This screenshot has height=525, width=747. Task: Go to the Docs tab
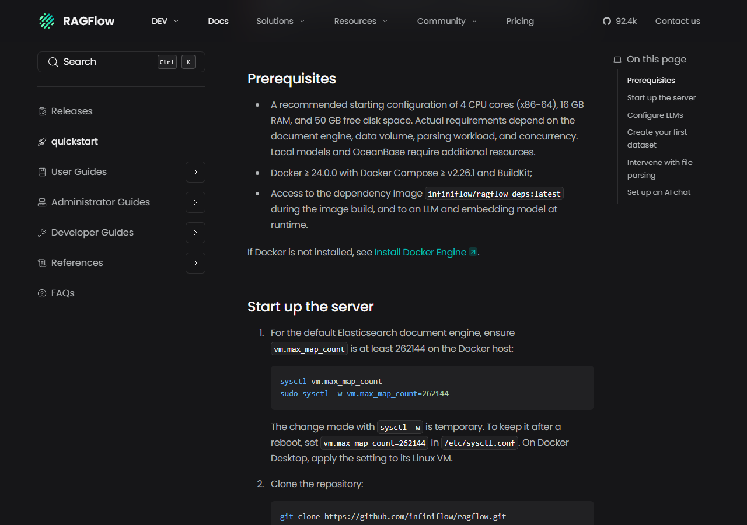point(218,21)
